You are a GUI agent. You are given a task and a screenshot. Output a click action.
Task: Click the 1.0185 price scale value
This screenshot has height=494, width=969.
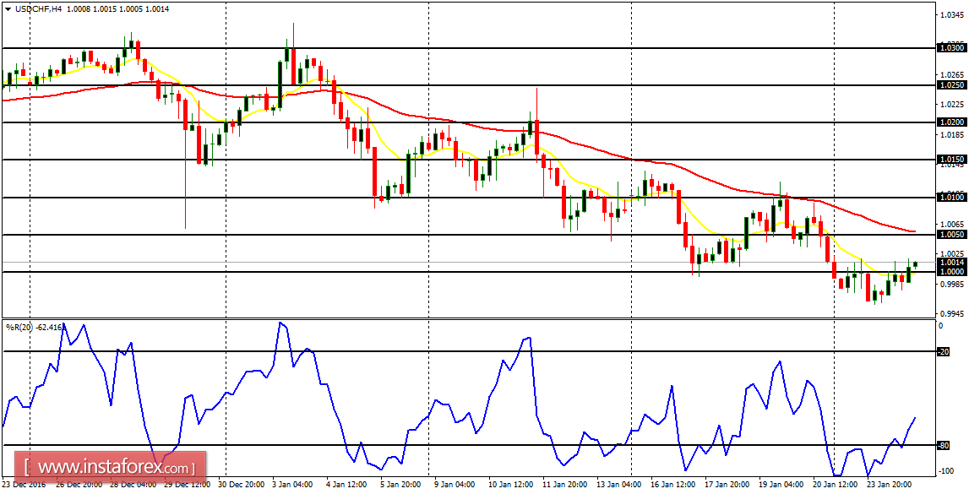pos(950,134)
